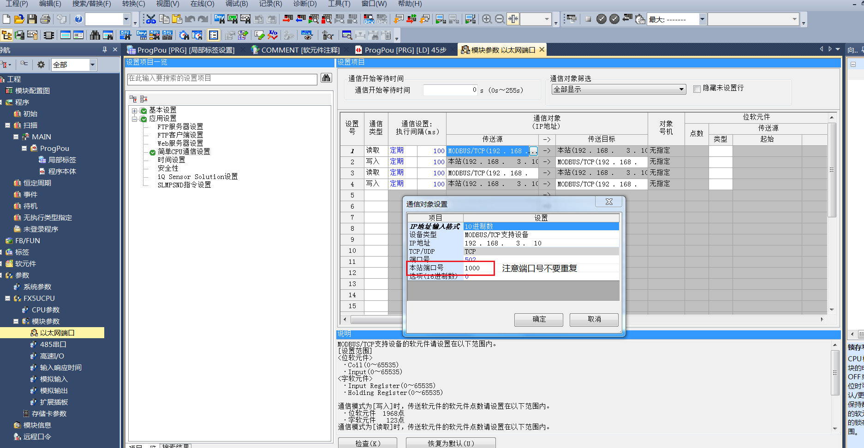Select 485串口 in the navigation tree
Viewport: 864px width, 448px height.
point(53,345)
